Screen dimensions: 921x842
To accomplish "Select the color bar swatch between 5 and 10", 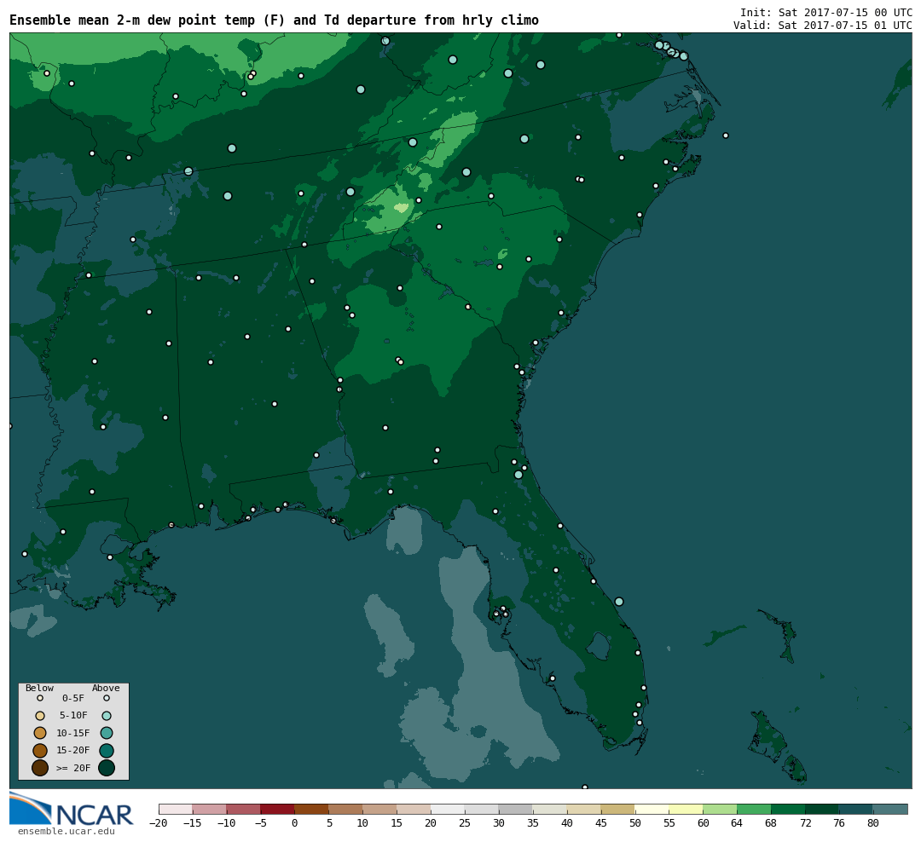I will [x=345, y=809].
